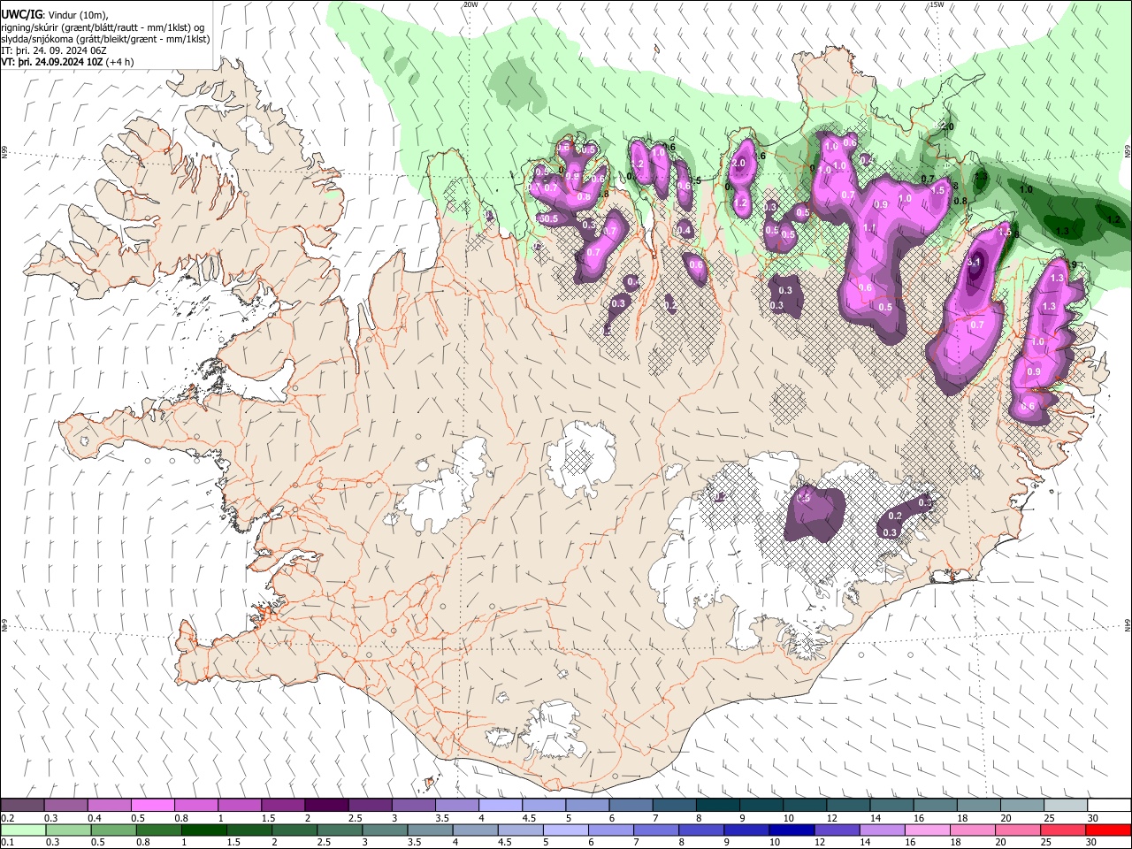Click the white Mýrdalsjökull glacier in the south

[x=553, y=731]
